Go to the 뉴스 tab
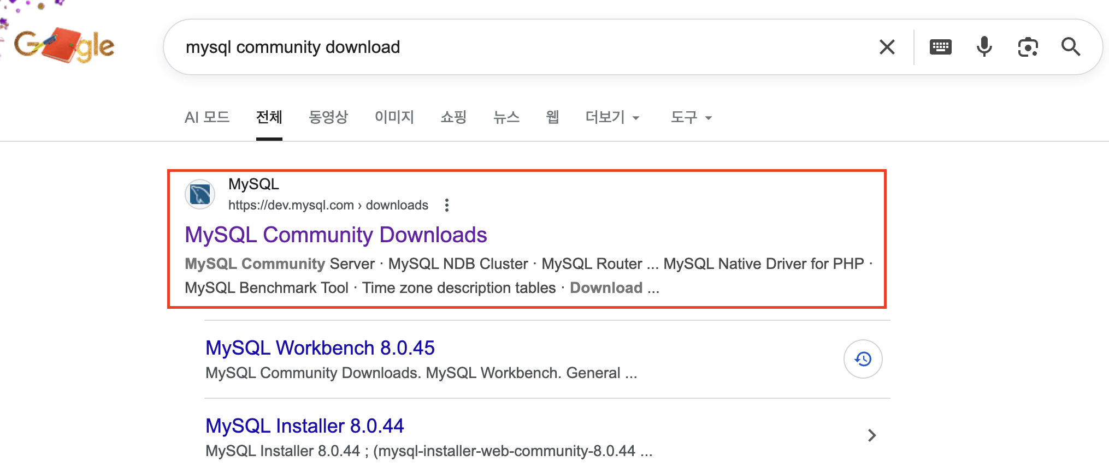This screenshot has height=467, width=1109. [x=506, y=117]
